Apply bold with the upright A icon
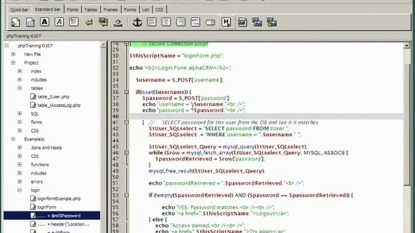Screen dimensions: 415x233 (45, 22)
